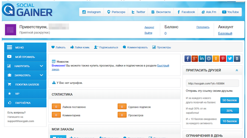Click the МОИ ЗАКАЗЫ section header

[x=114, y=129]
